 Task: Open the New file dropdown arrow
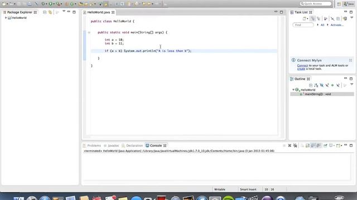click(x=7, y=4)
